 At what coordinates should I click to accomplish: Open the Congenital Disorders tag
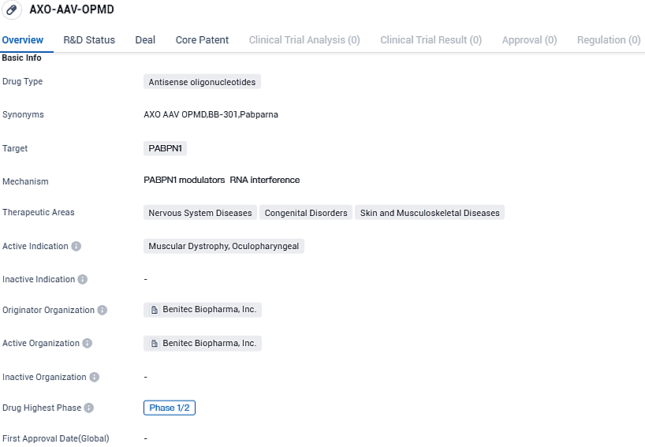(x=306, y=213)
